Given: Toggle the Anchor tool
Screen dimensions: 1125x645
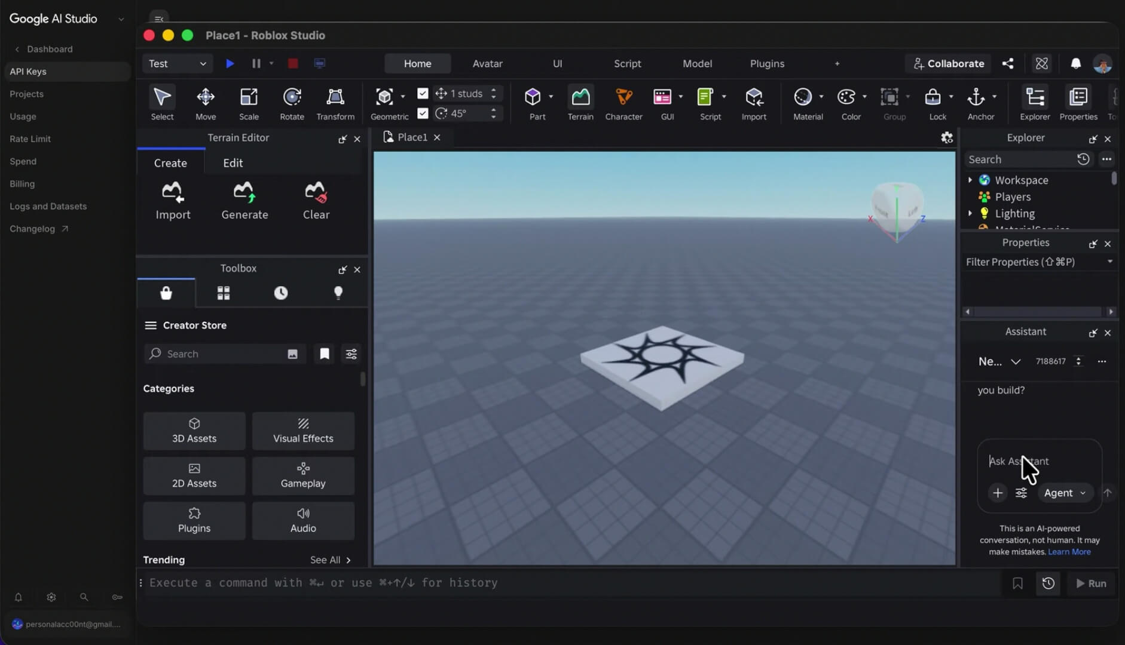Looking at the screenshot, I should pos(976,103).
